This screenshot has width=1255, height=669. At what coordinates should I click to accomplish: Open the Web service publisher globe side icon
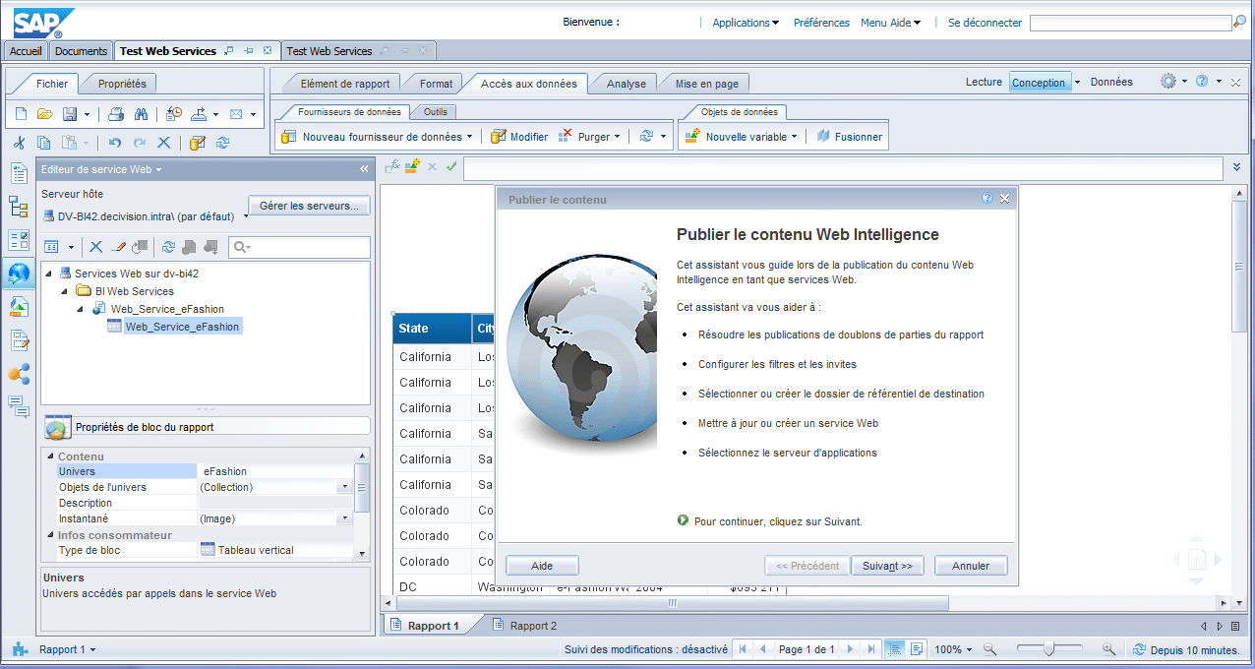[19, 274]
